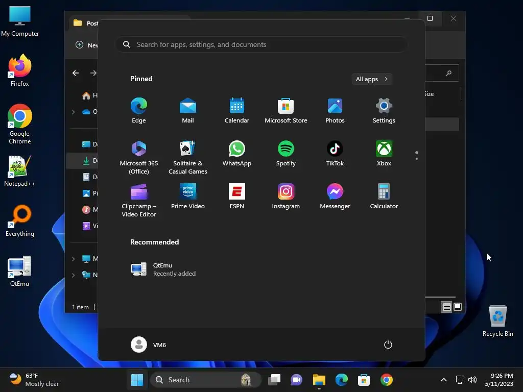Image resolution: width=523 pixels, height=392 pixels.
Task: Open Microsoft Store from the taskbar
Action: click(364, 380)
